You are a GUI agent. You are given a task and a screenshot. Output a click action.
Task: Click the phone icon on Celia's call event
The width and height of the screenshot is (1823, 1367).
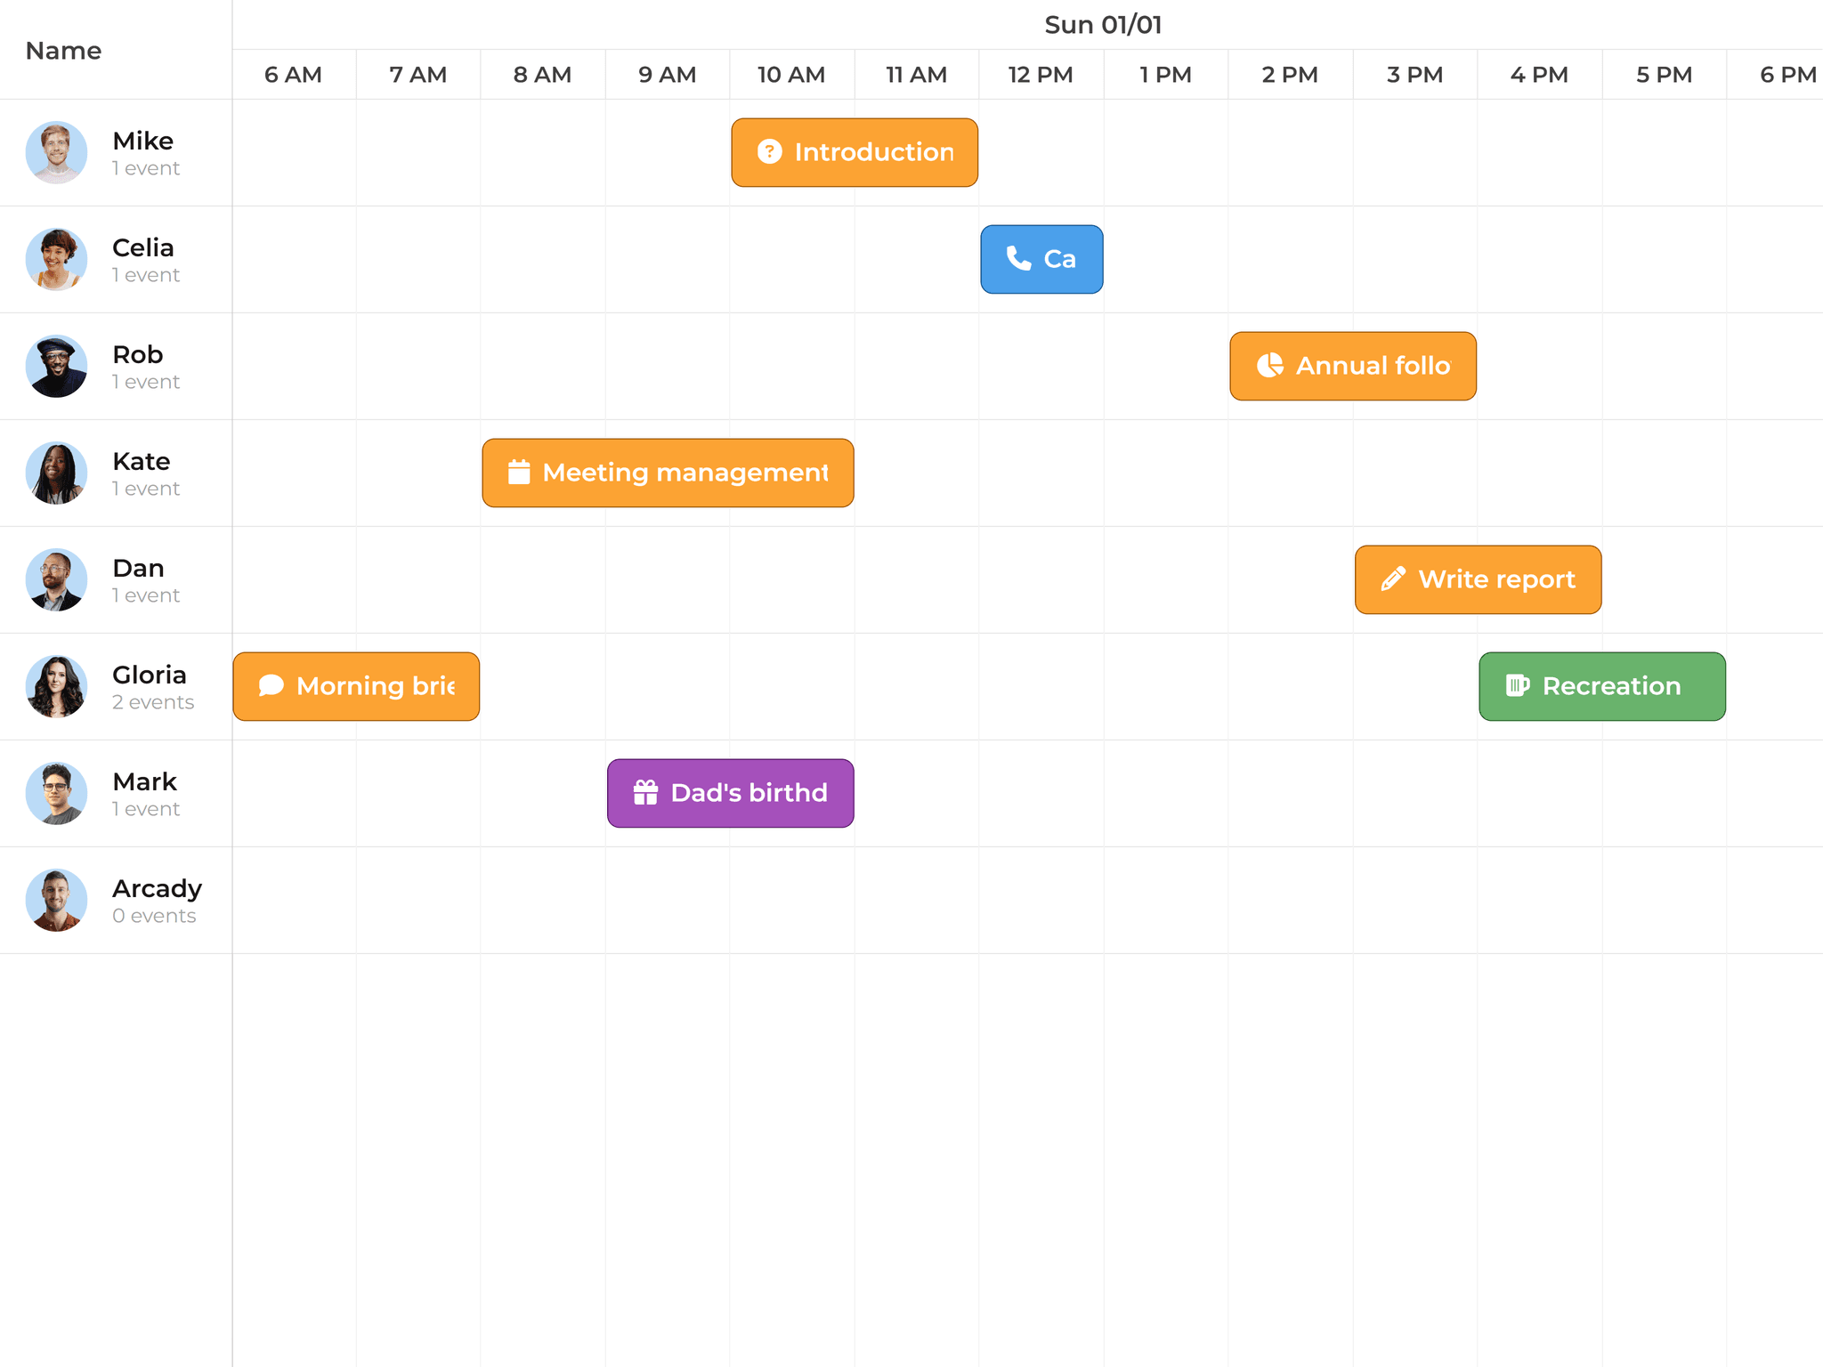pyautogui.click(x=1017, y=259)
